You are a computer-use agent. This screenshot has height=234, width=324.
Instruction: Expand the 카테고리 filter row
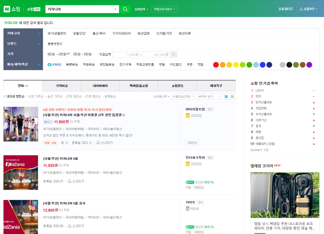39,34
